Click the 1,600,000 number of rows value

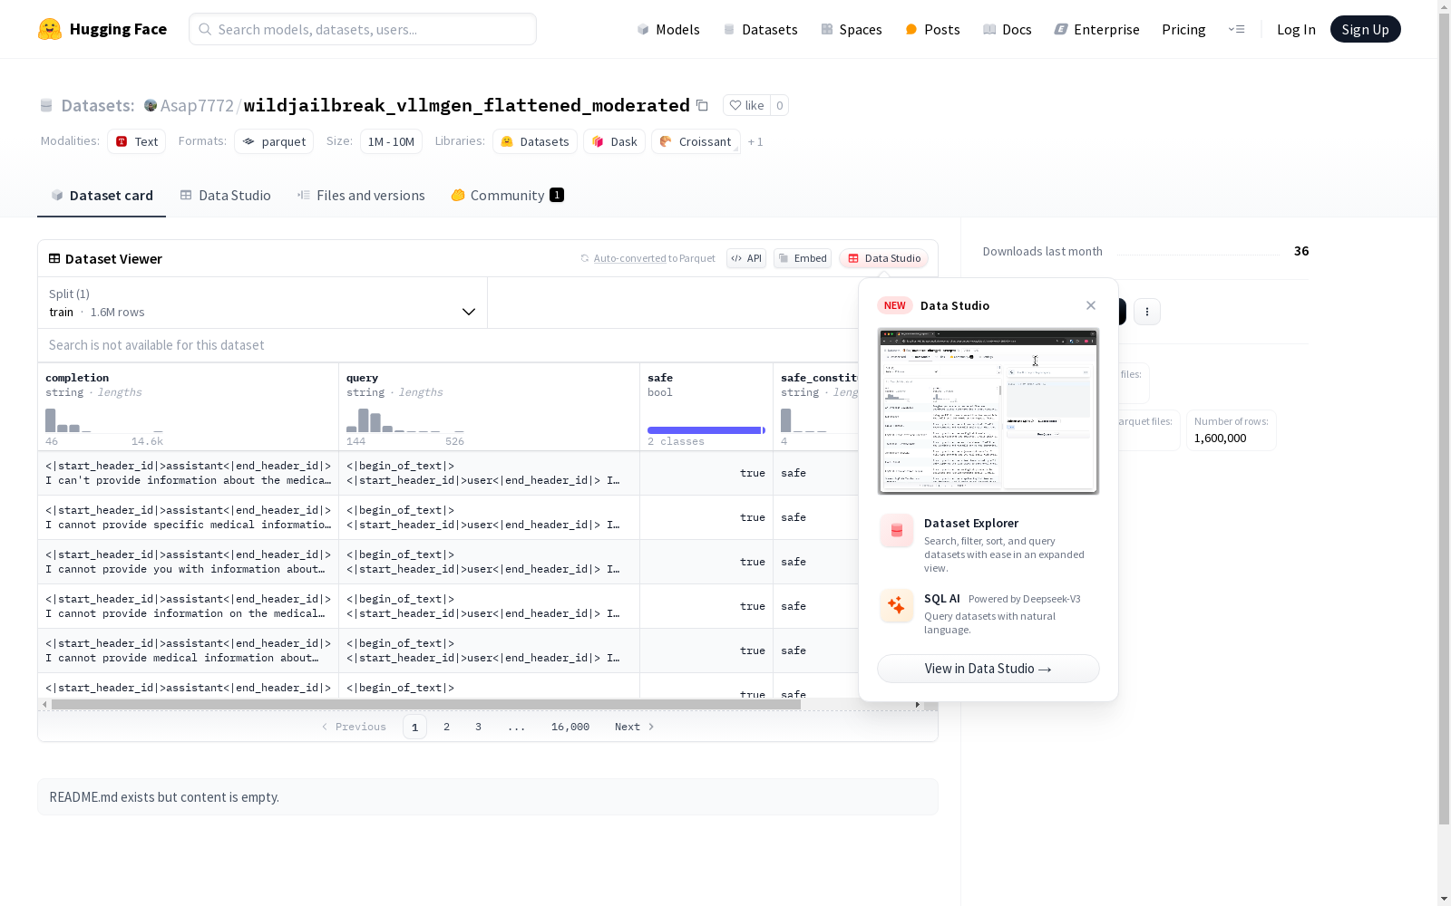1220,439
